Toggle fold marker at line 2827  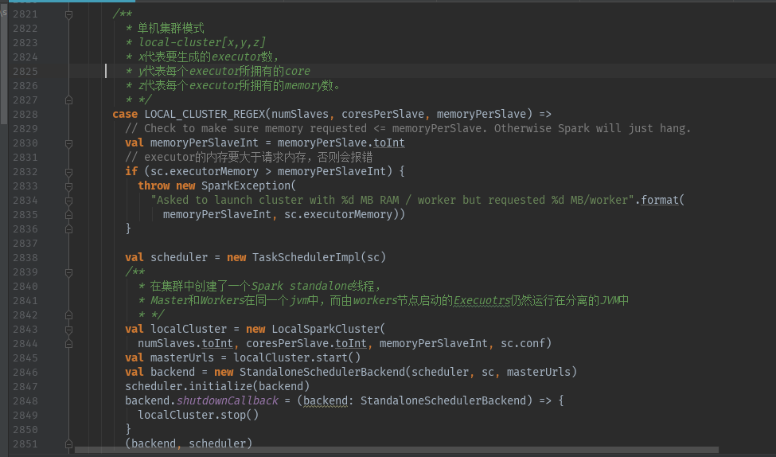click(x=68, y=100)
